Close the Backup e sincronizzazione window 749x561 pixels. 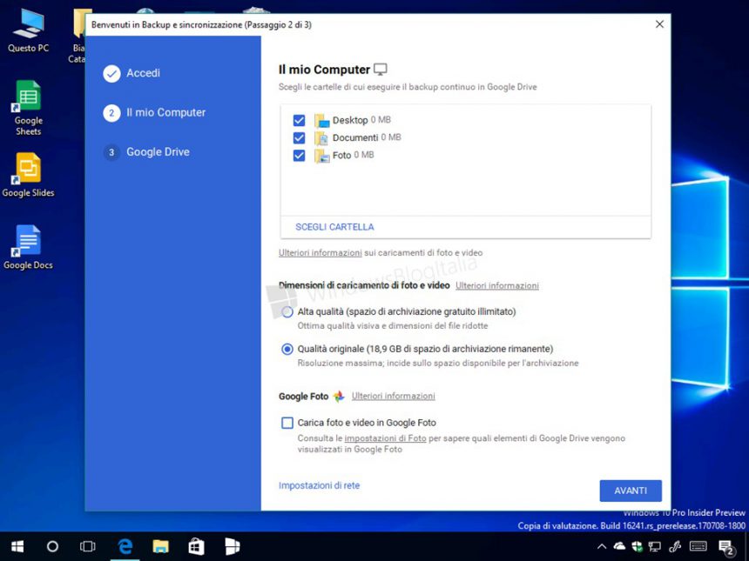[x=659, y=24]
